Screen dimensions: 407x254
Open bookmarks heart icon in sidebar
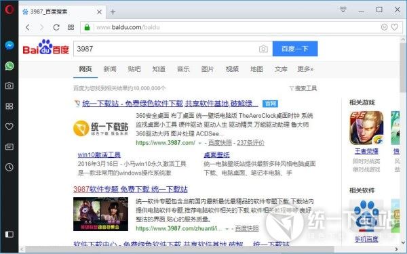(9, 127)
